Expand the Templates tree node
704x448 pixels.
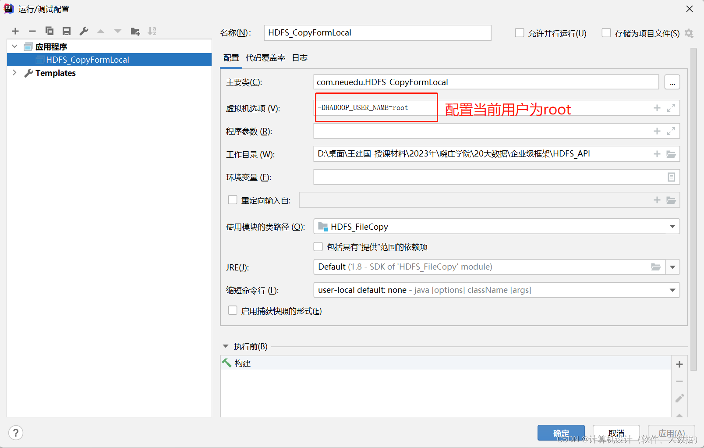[x=14, y=73]
